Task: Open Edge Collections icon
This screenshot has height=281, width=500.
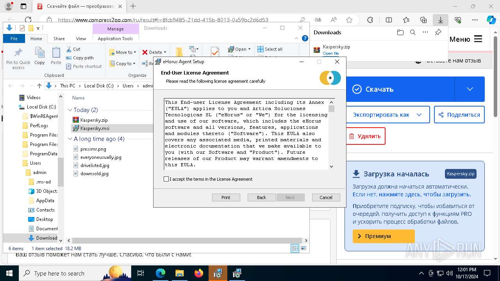Action: [423, 20]
